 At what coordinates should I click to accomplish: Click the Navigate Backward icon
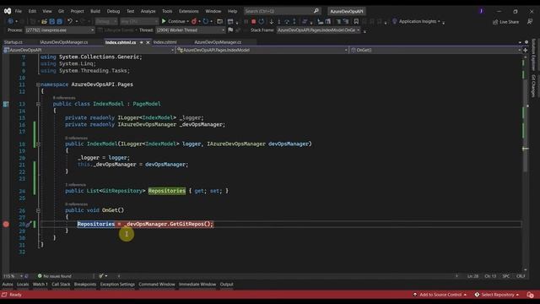(x=10, y=21)
